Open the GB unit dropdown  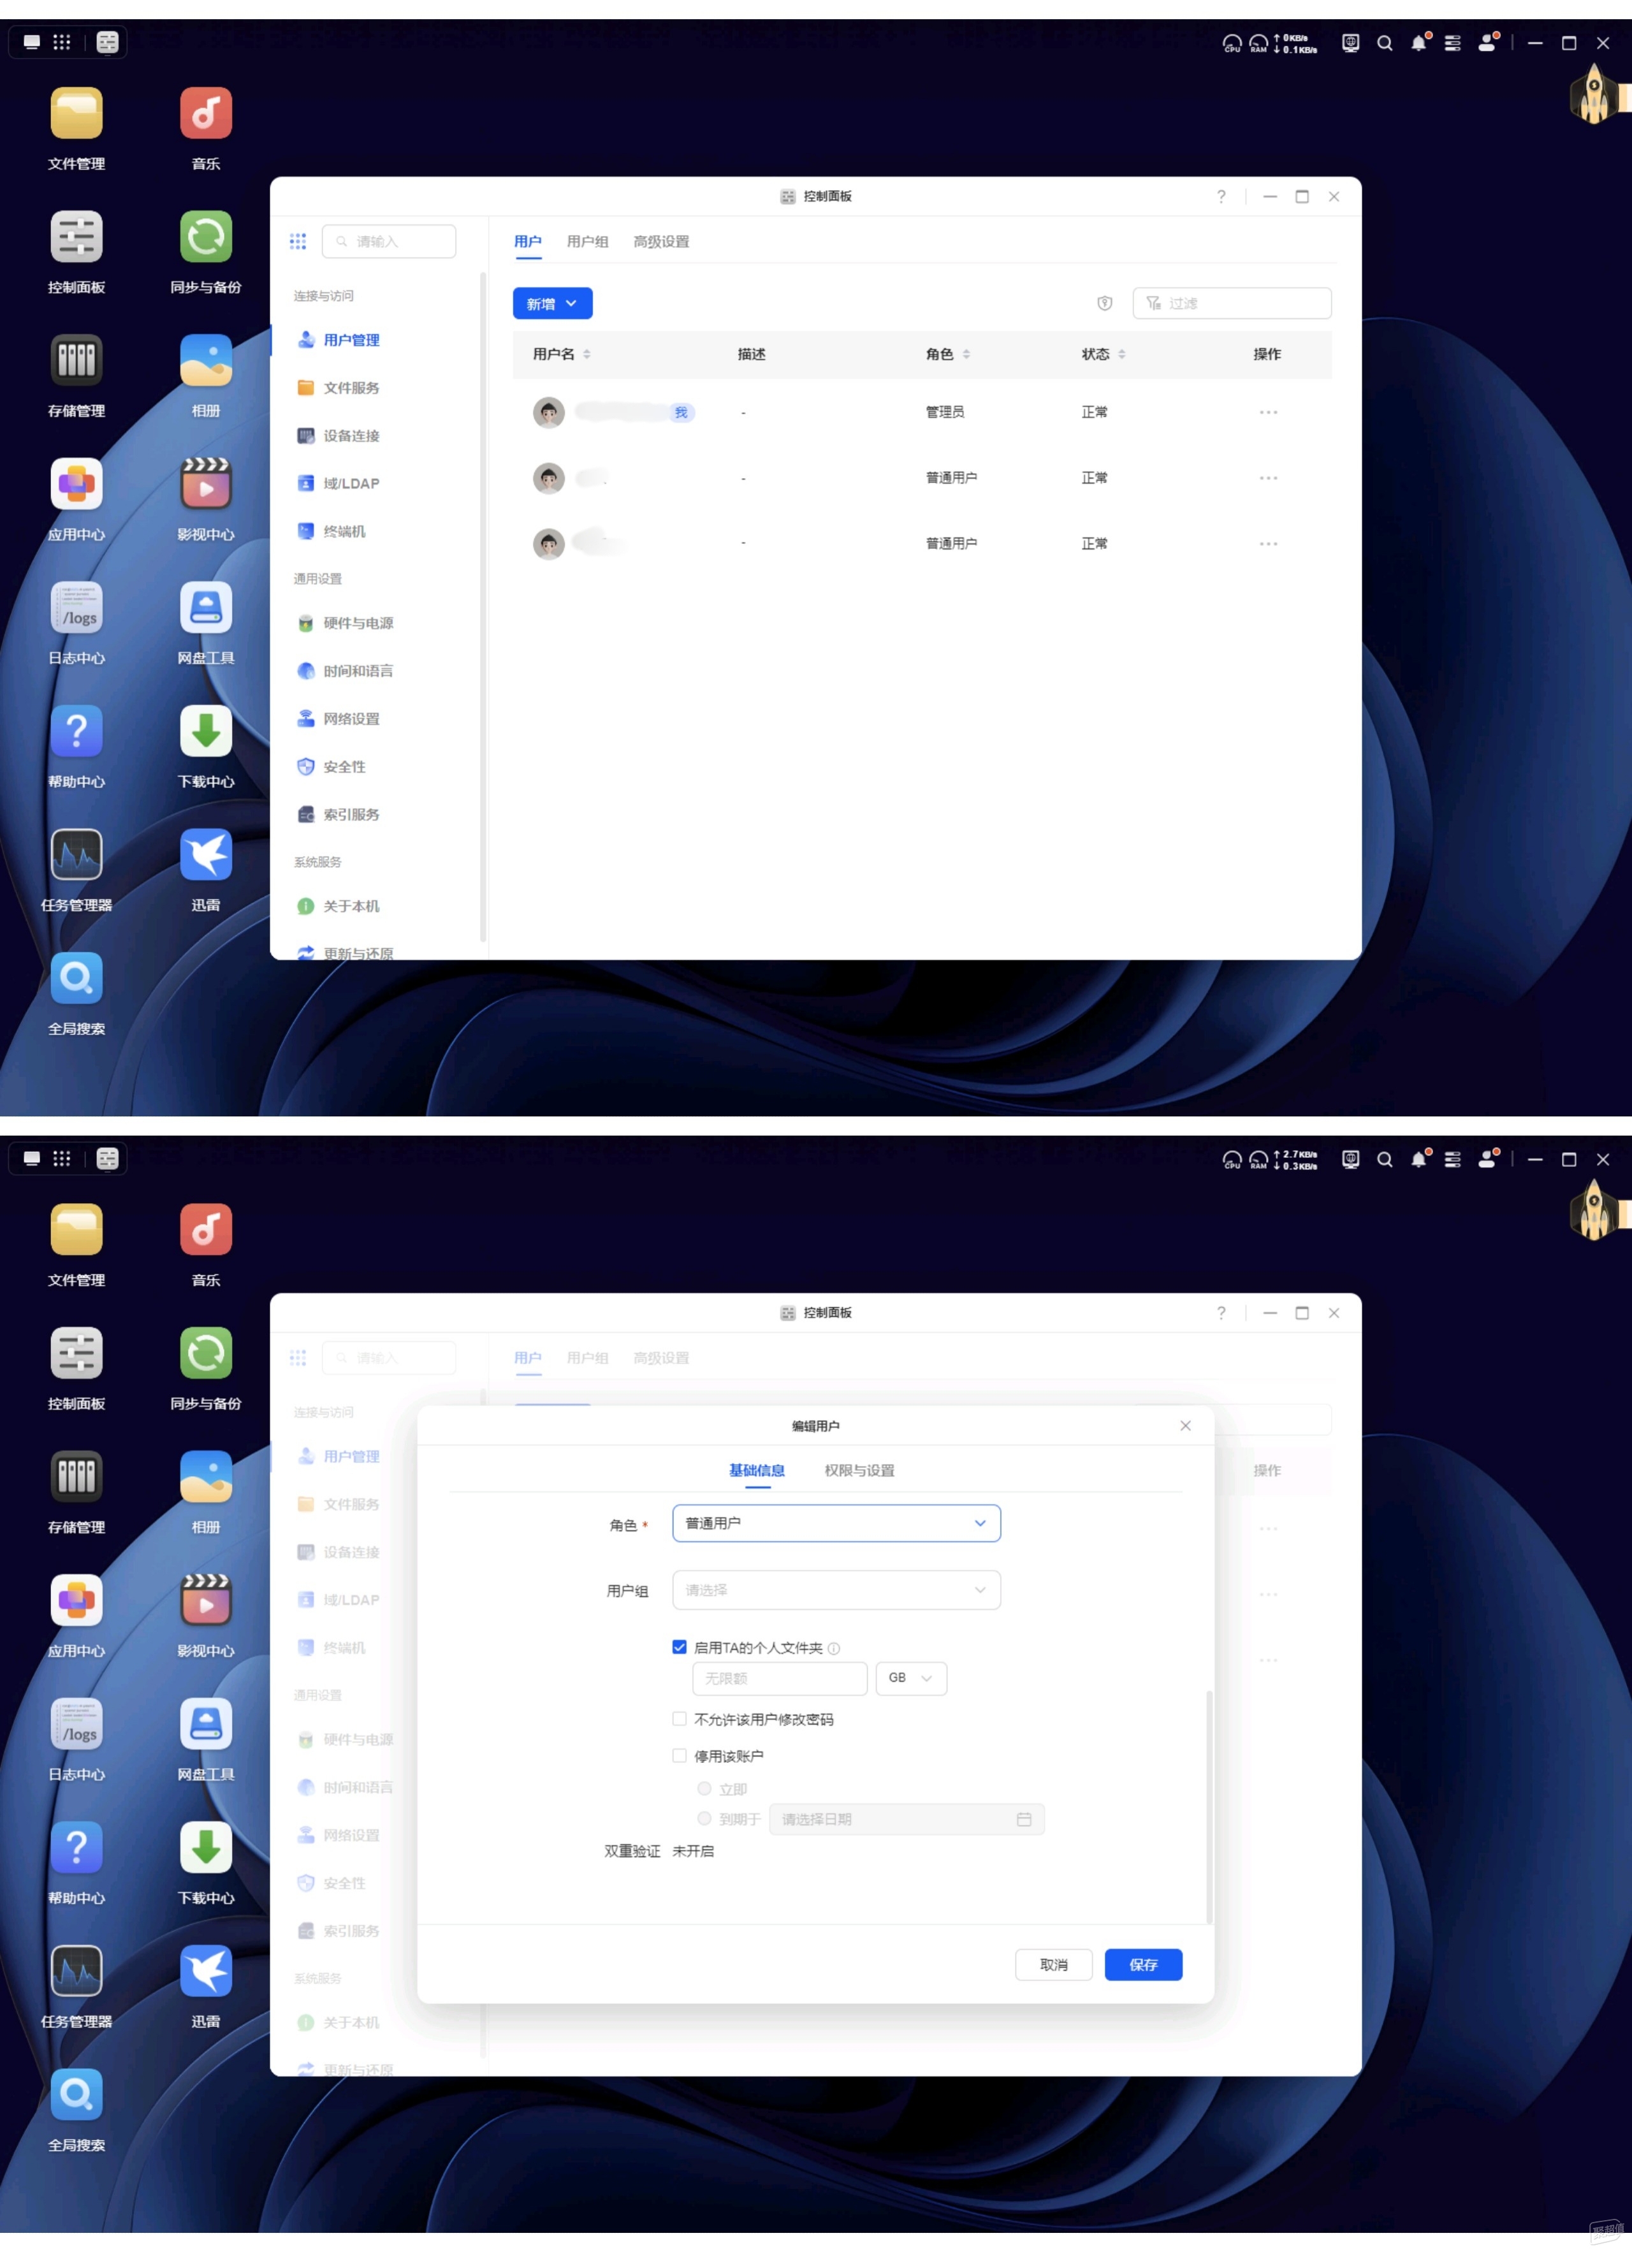pyautogui.click(x=911, y=1678)
